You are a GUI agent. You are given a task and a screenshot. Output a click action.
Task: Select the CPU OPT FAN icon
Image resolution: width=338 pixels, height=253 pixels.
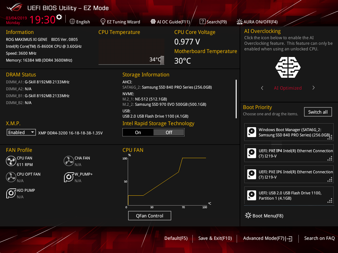11,177
